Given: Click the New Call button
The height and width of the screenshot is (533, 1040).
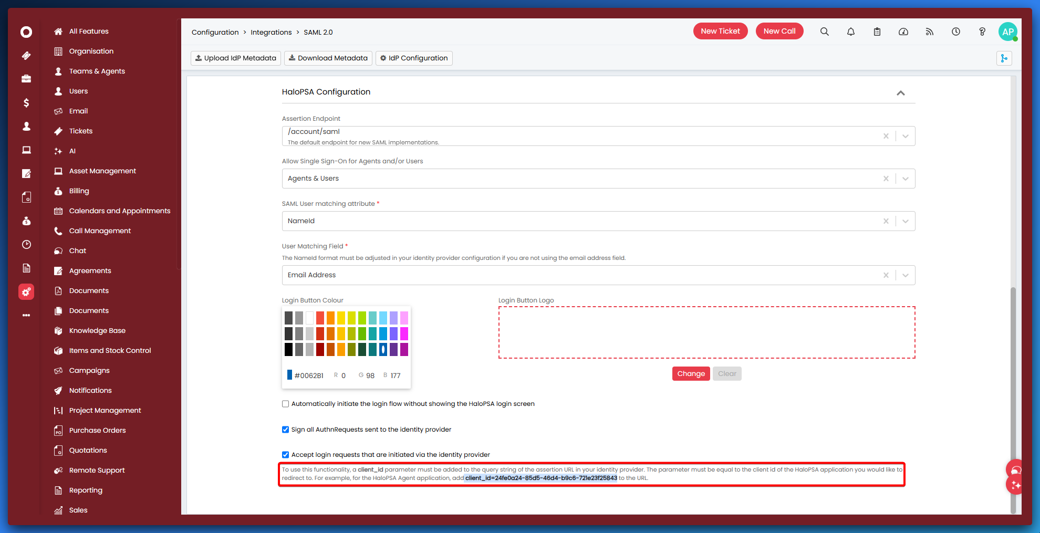Looking at the screenshot, I should click(779, 31).
